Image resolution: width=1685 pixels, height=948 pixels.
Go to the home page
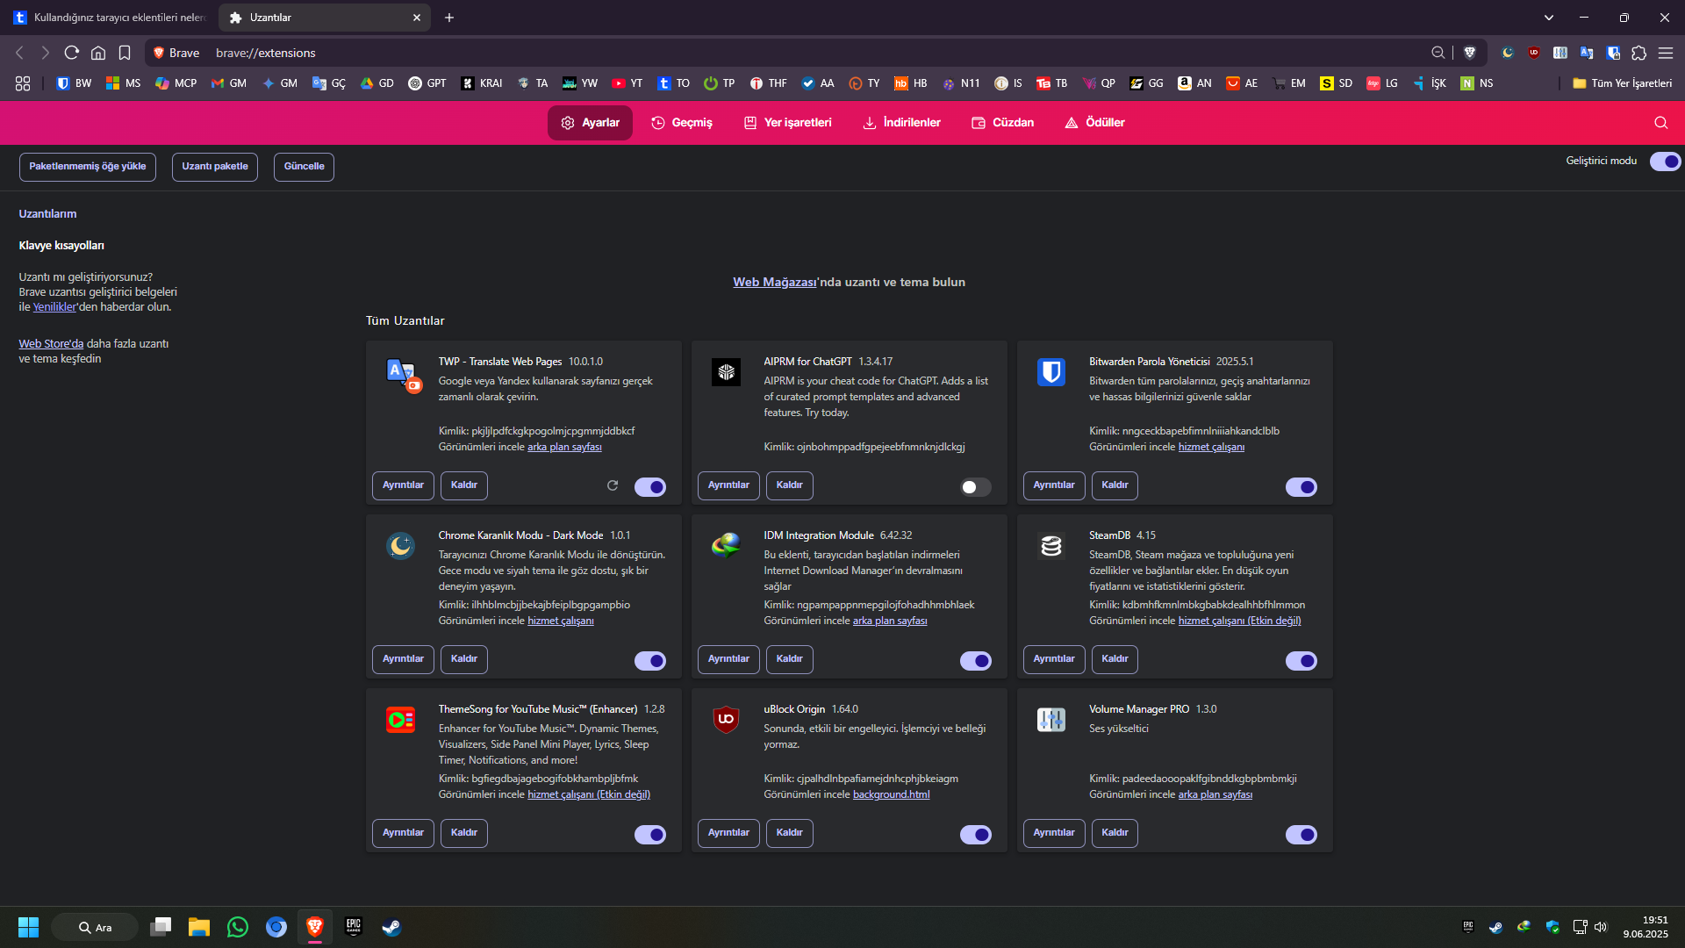click(x=98, y=53)
